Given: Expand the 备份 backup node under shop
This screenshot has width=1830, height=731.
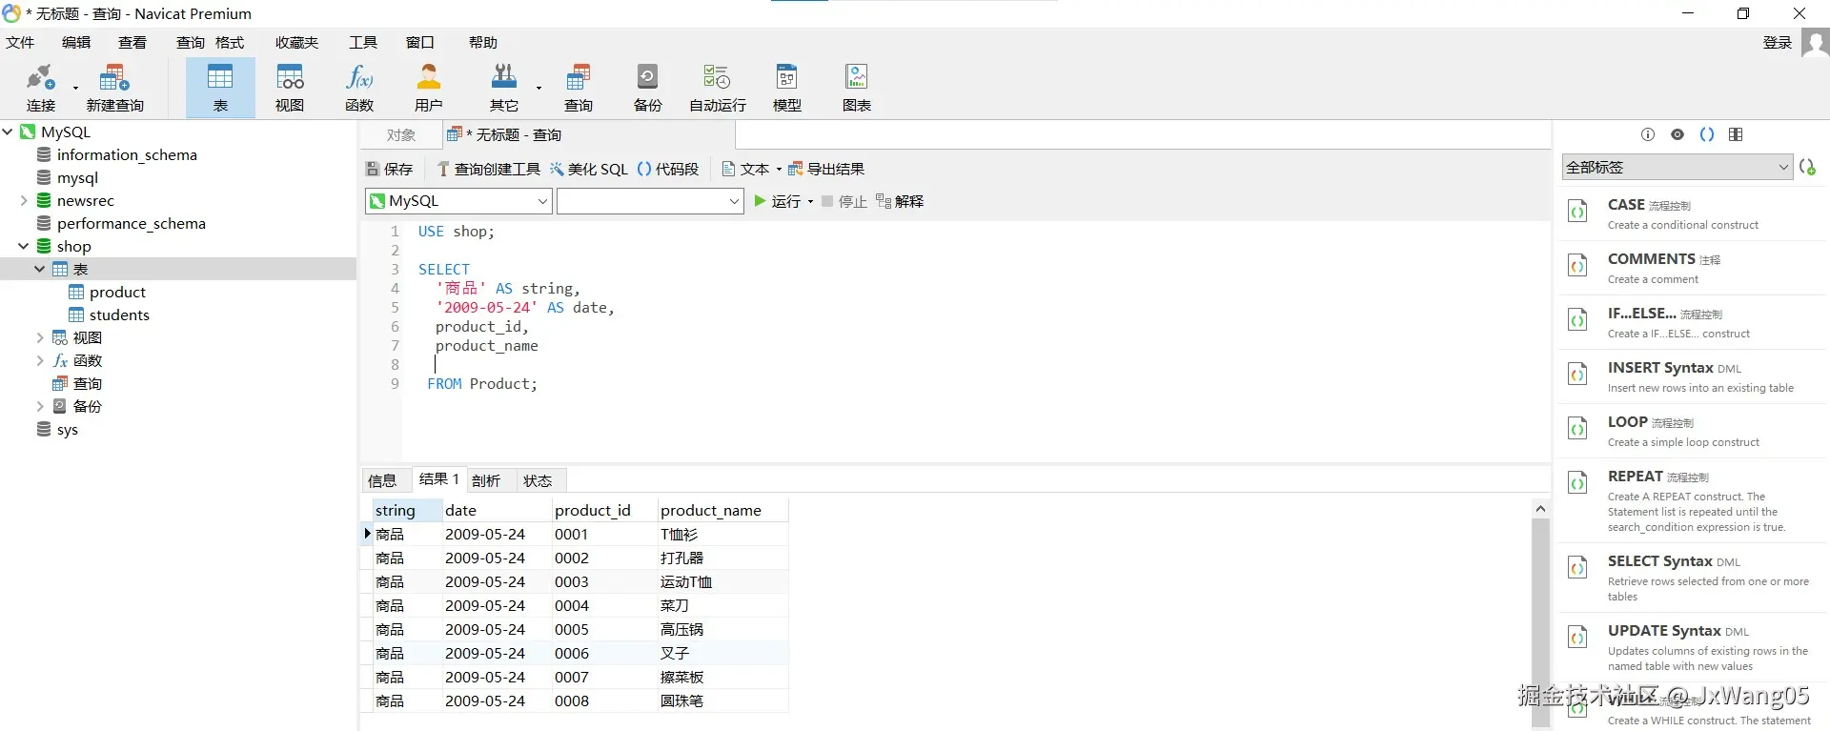Looking at the screenshot, I should pyautogui.click(x=40, y=406).
